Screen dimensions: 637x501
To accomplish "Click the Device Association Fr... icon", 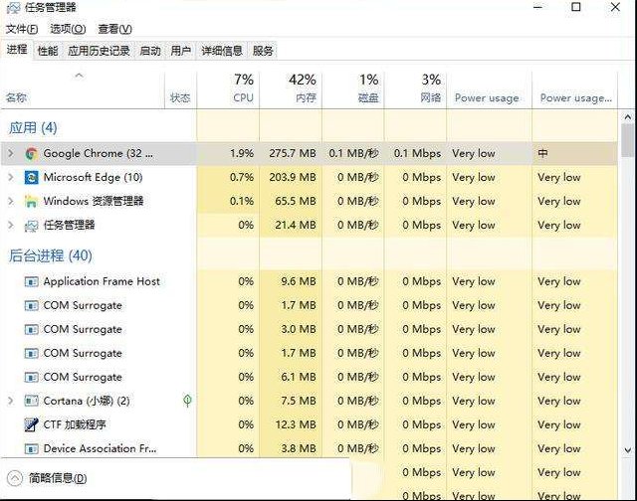I will (31, 449).
